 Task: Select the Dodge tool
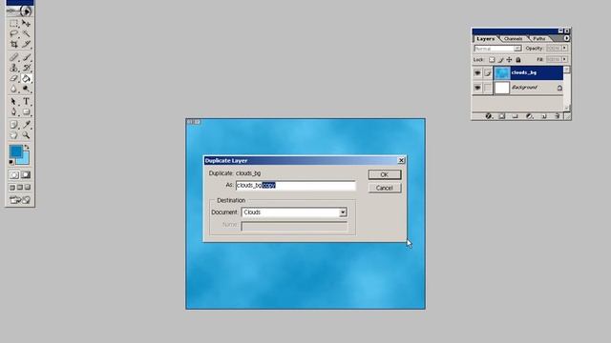(x=26, y=89)
